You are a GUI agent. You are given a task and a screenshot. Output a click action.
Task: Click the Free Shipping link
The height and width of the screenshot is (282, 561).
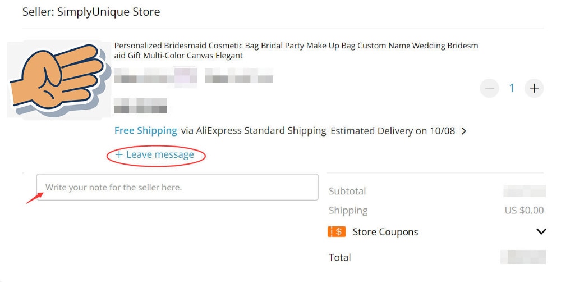click(x=146, y=131)
